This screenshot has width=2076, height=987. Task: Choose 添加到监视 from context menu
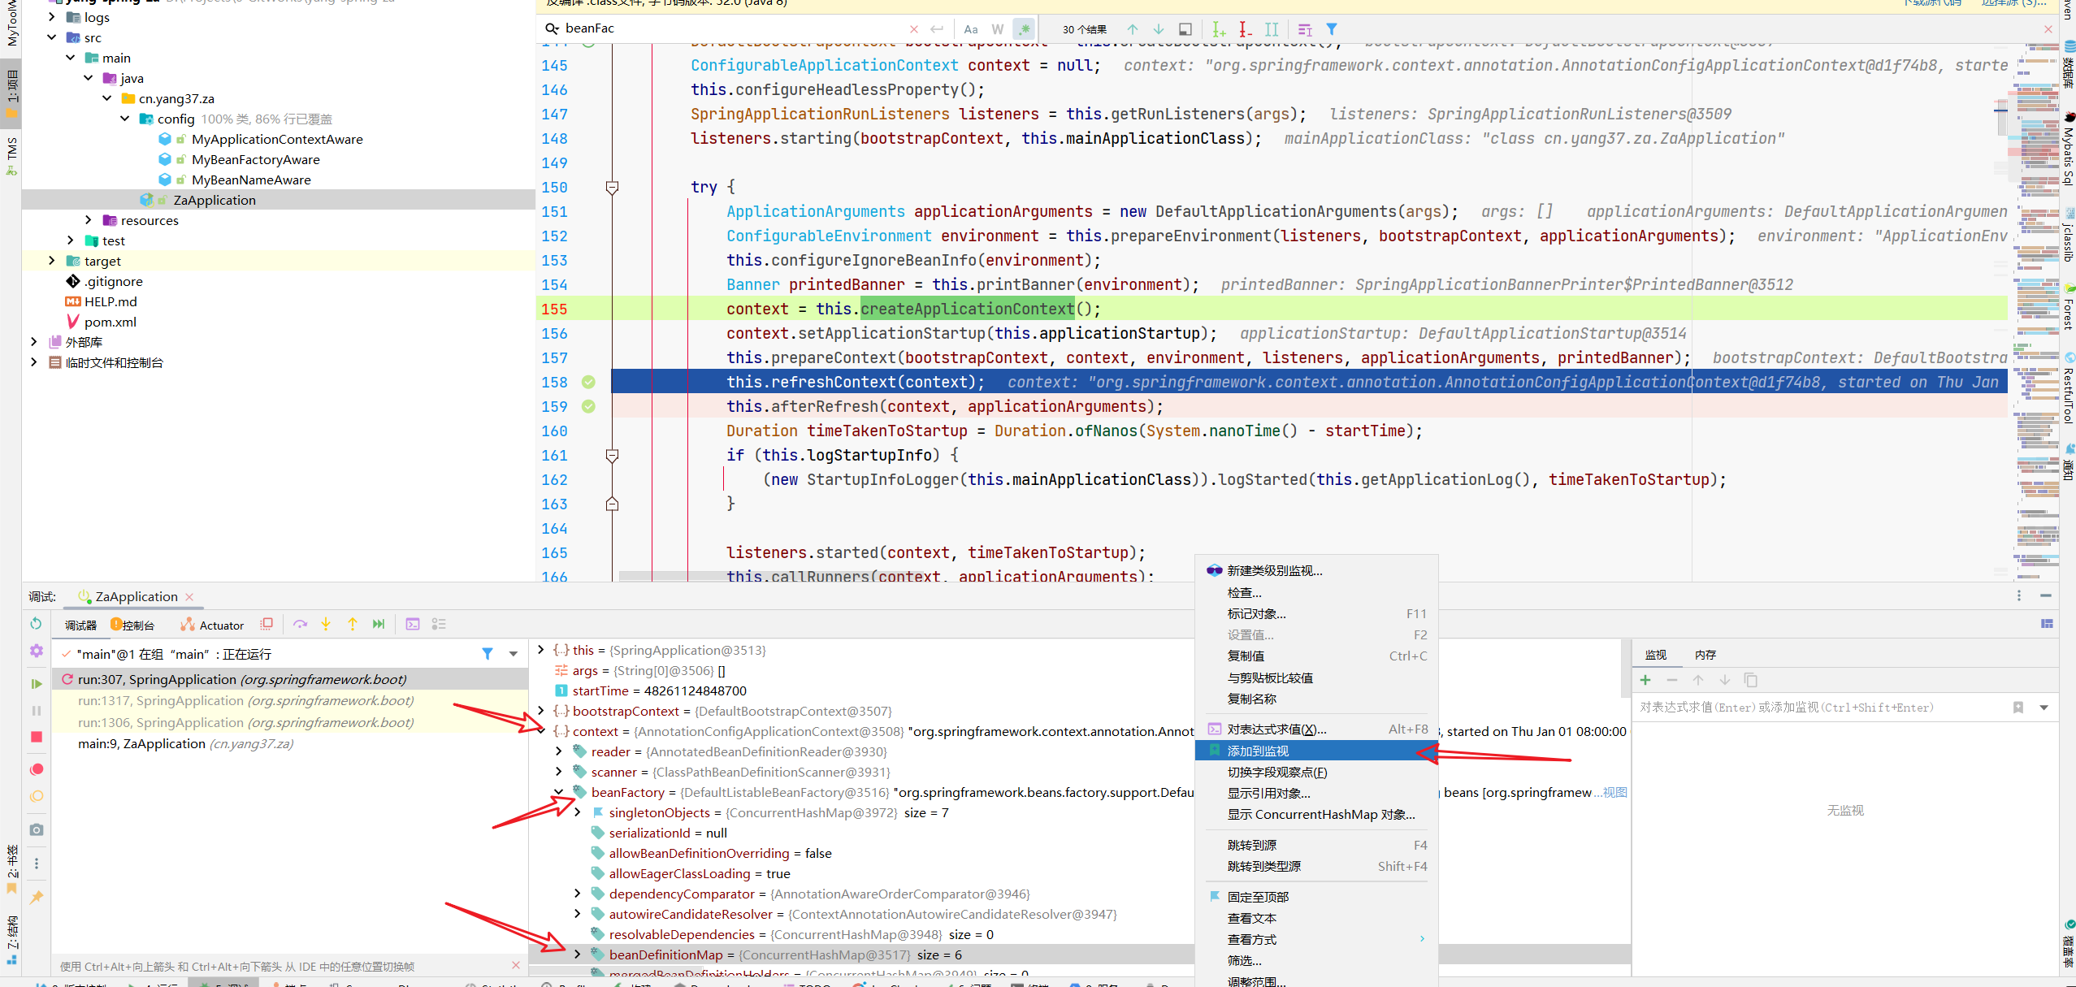[1315, 751]
